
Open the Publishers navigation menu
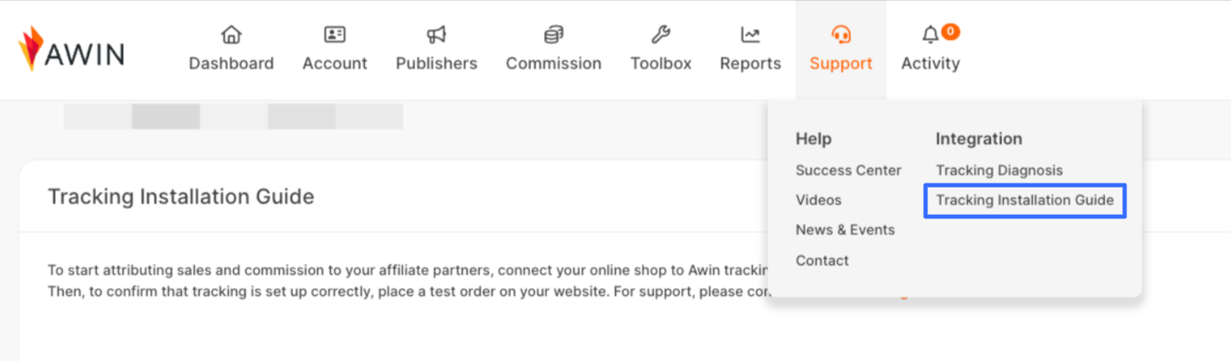coord(436,64)
